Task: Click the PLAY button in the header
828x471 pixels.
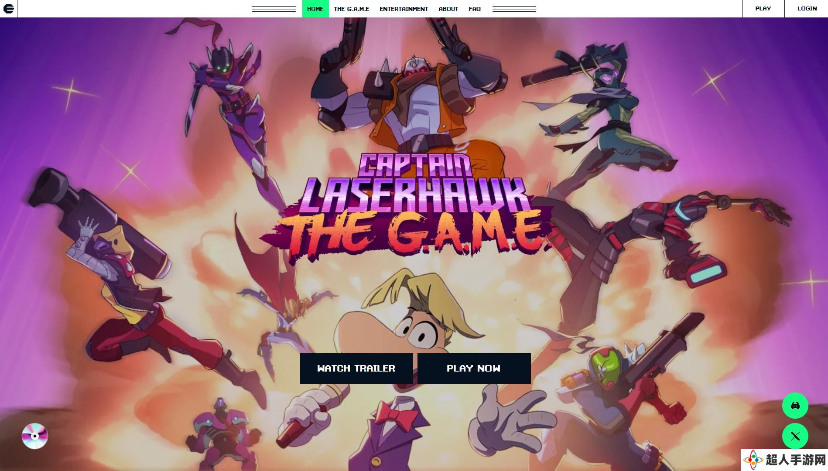Action: click(x=763, y=9)
